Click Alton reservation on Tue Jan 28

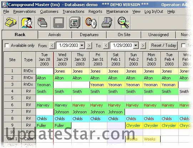tap(45, 78)
